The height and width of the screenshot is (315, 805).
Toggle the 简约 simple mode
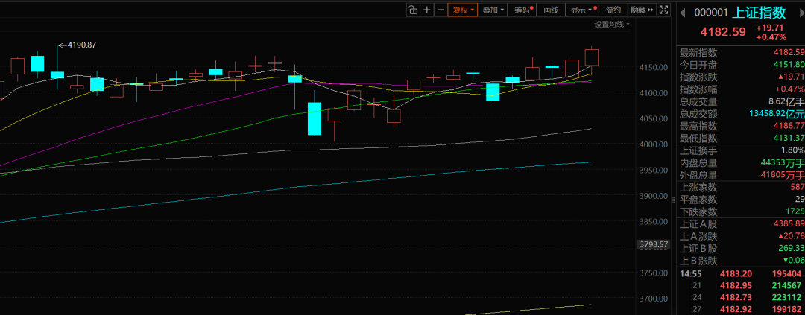click(x=613, y=10)
